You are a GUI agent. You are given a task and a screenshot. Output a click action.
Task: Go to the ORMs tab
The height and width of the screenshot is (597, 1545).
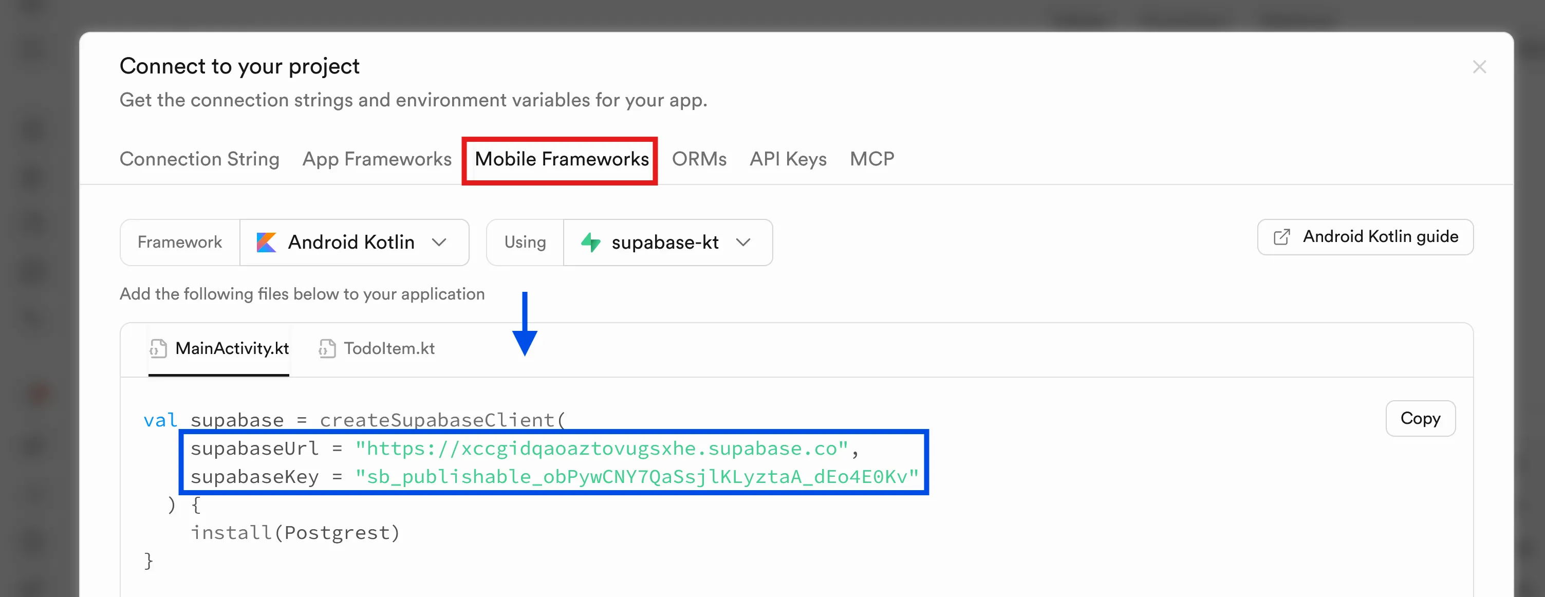click(699, 159)
